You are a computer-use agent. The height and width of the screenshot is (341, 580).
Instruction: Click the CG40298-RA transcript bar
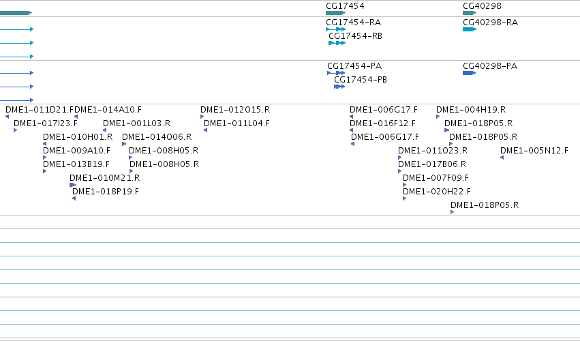pyautogui.click(x=470, y=29)
